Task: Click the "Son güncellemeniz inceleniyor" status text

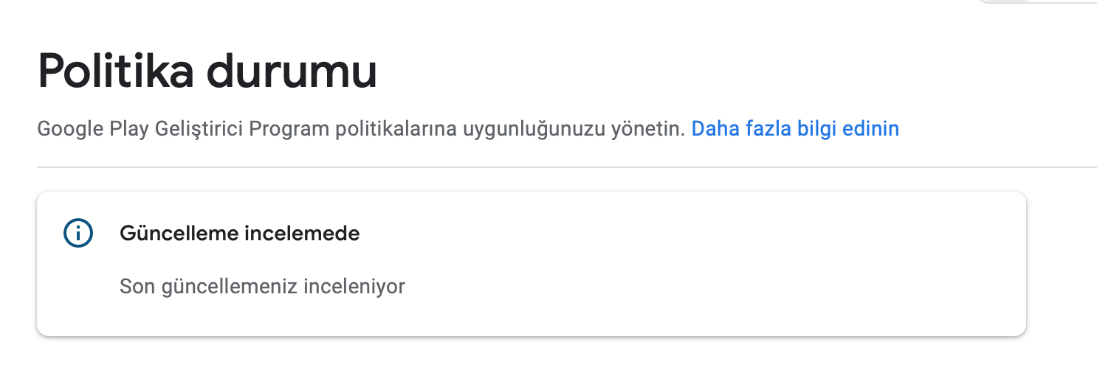Action: pos(263,286)
